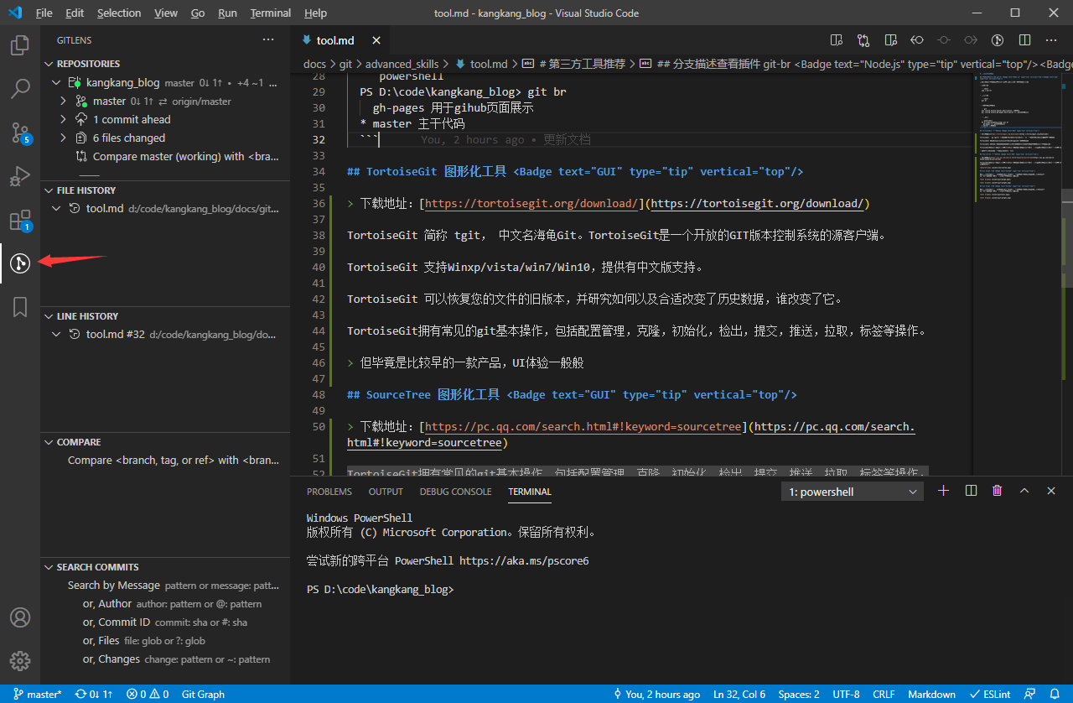
Task: Switch to the PROBLEMS tab
Action: [329, 492]
